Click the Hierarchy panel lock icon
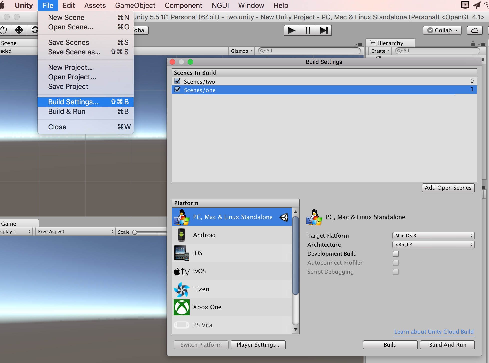The height and width of the screenshot is (363, 489). click(x=473, y=44)
